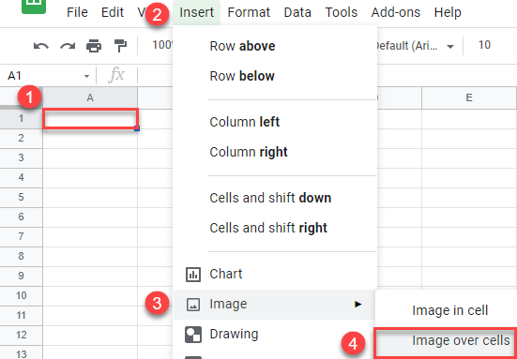Image resolution: width=517 pixels, height=359 pixels.
Task: Select row 12 header
Action: click(x=21, y=336)
